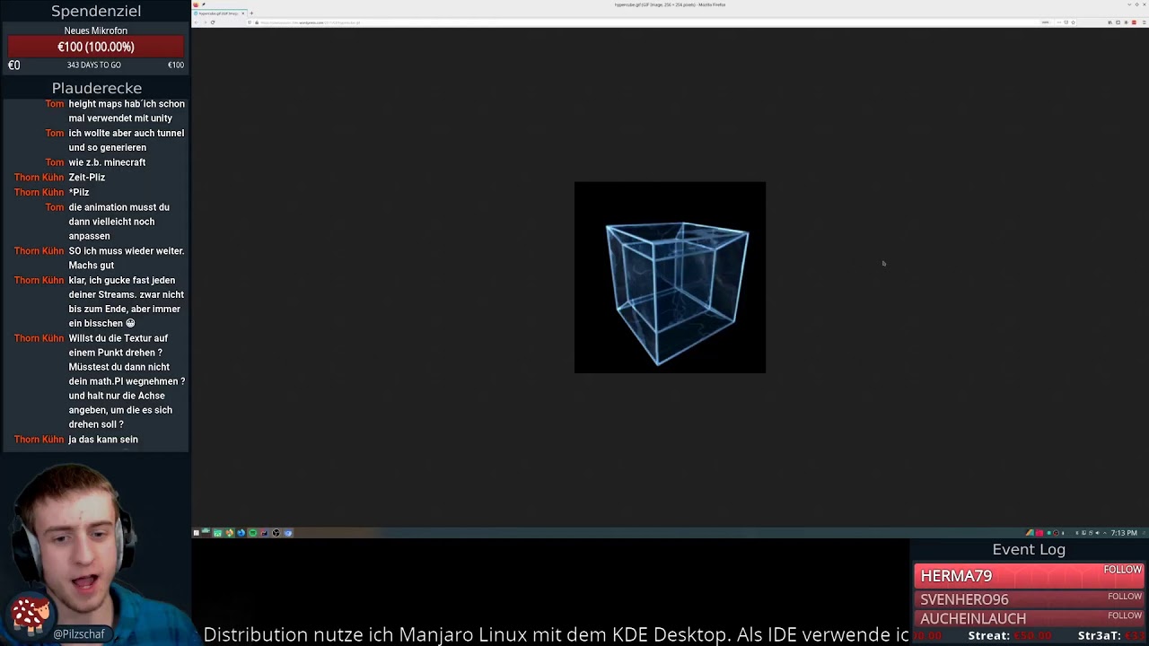Click the window keep-above pin icon in titlebar
The height and width of the screenshot is (646, 1149).
tap(204, 4)
